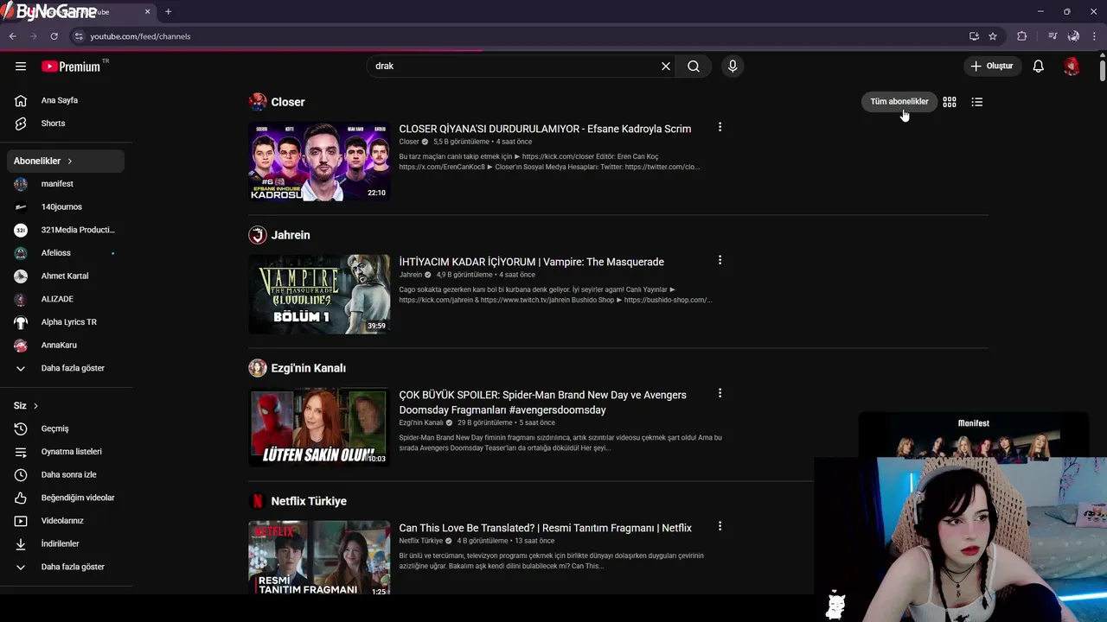Switch subscriptions to list view
1107x622 pixels.
tap(977, 102)
